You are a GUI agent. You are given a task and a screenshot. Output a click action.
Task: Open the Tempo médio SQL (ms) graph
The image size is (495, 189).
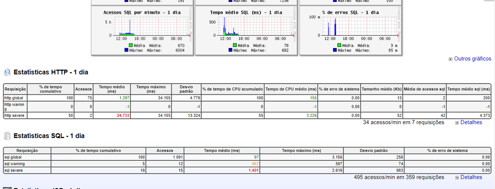click(x=246, y=31)
